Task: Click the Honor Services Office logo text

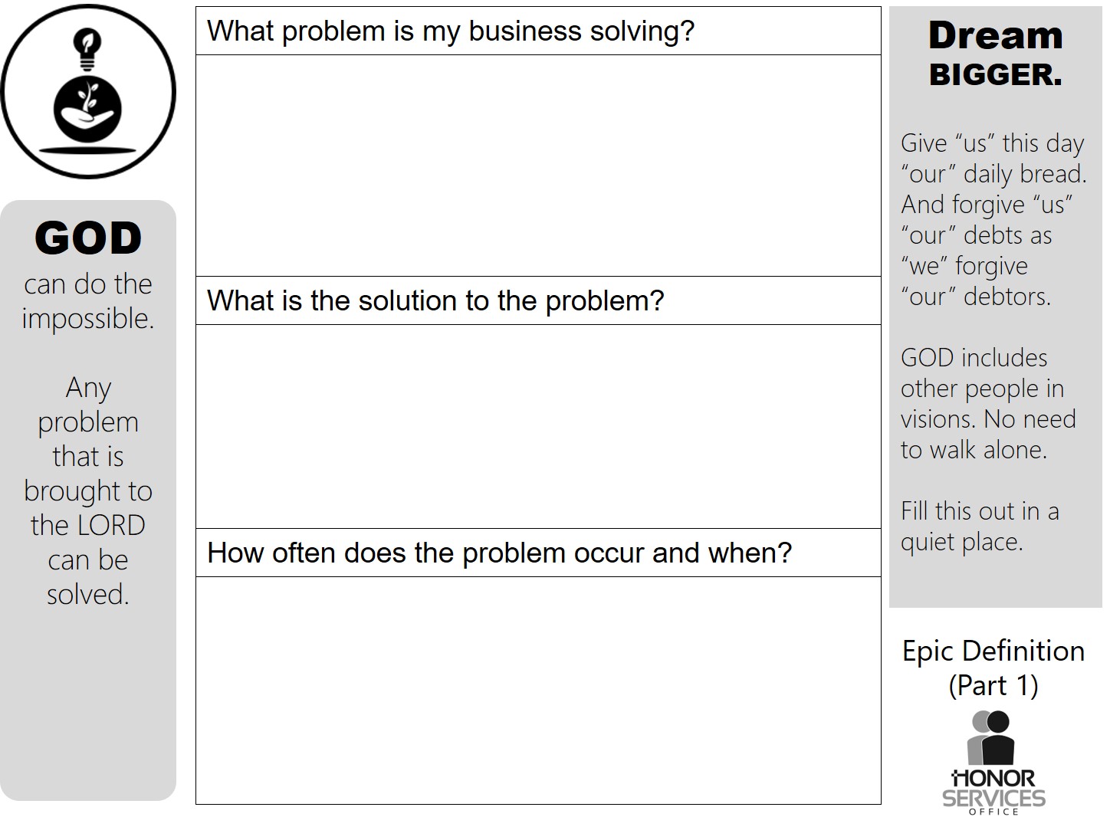Action: tap(993, 792)
